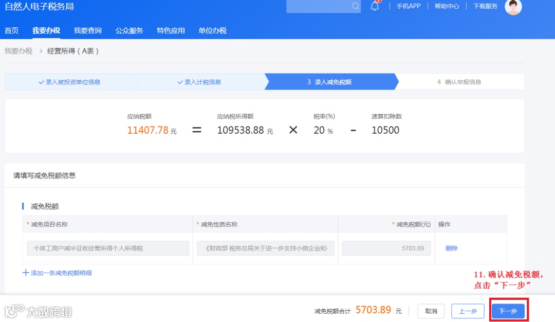
Task: Click the 自然人电子税务局 site title
Action: coord(39,6)
